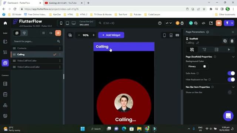Click the Calling app bar on canvas
The width and height of the screenshot is (237, 133).
click(124, 47)
